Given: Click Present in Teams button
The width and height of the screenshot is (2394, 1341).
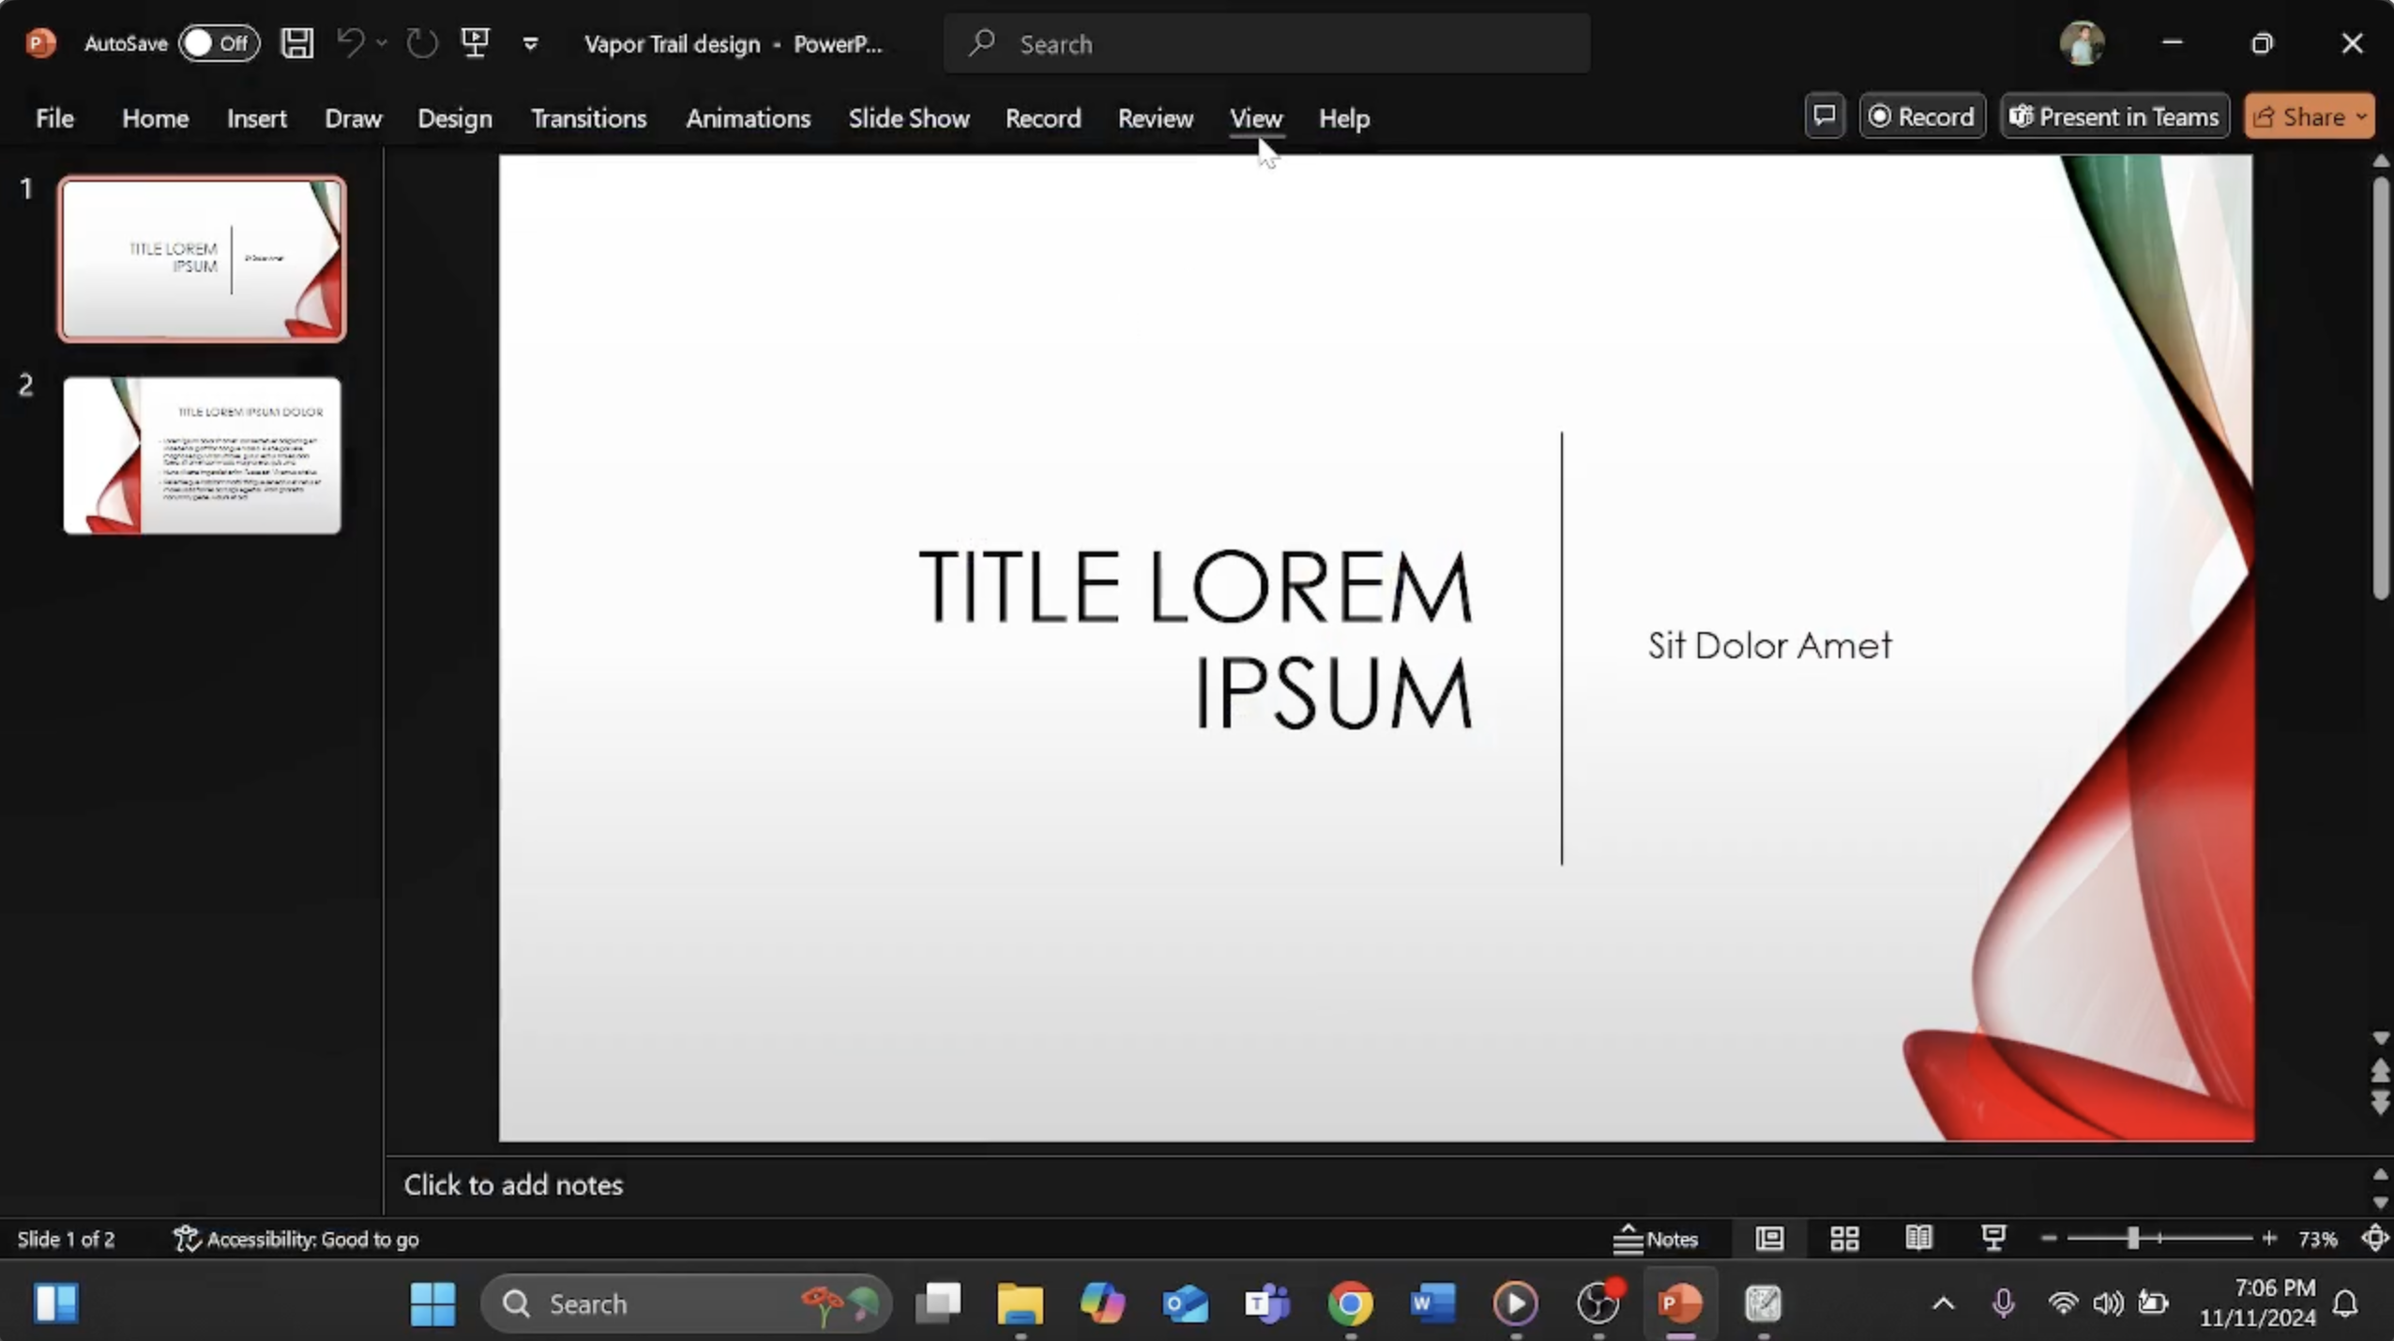Looking at the screenshot, I should (x=2114, y=116).
